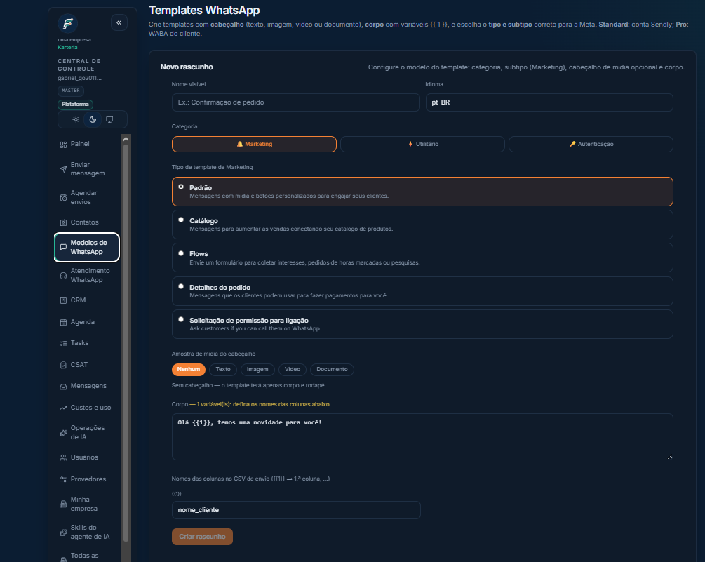This screenshot has width=705, height=562.
Task: Select the Marketing category tab
Action: [254, 145]
